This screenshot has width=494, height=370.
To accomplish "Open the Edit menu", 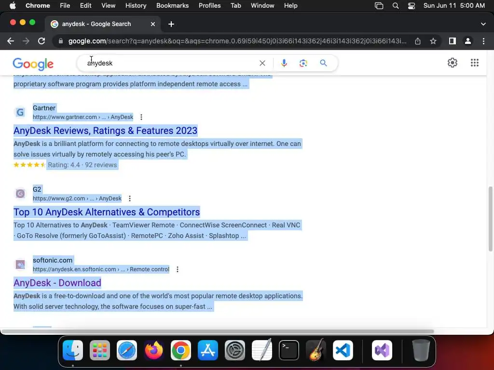I will (85, 6).
